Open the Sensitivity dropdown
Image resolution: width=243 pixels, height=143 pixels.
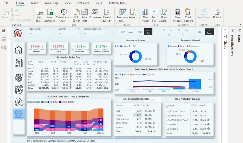pos(203,15)
